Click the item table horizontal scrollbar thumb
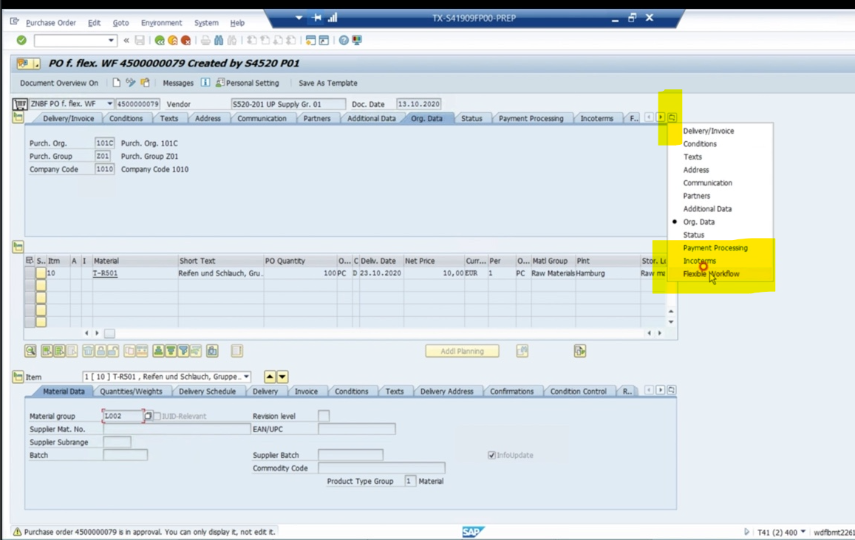Screen dimensions: 855x540 (109, 333)
